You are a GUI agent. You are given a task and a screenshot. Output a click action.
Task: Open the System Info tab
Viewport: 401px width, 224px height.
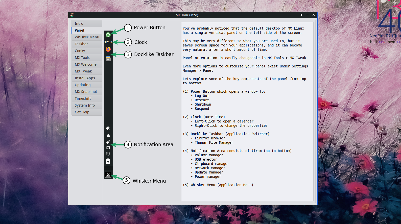[87, 105]
